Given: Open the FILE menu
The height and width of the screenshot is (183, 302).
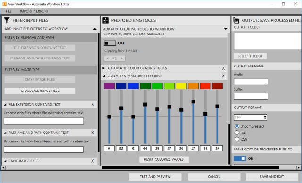Looking at the screenshot, I should click(x=8, y=11).
